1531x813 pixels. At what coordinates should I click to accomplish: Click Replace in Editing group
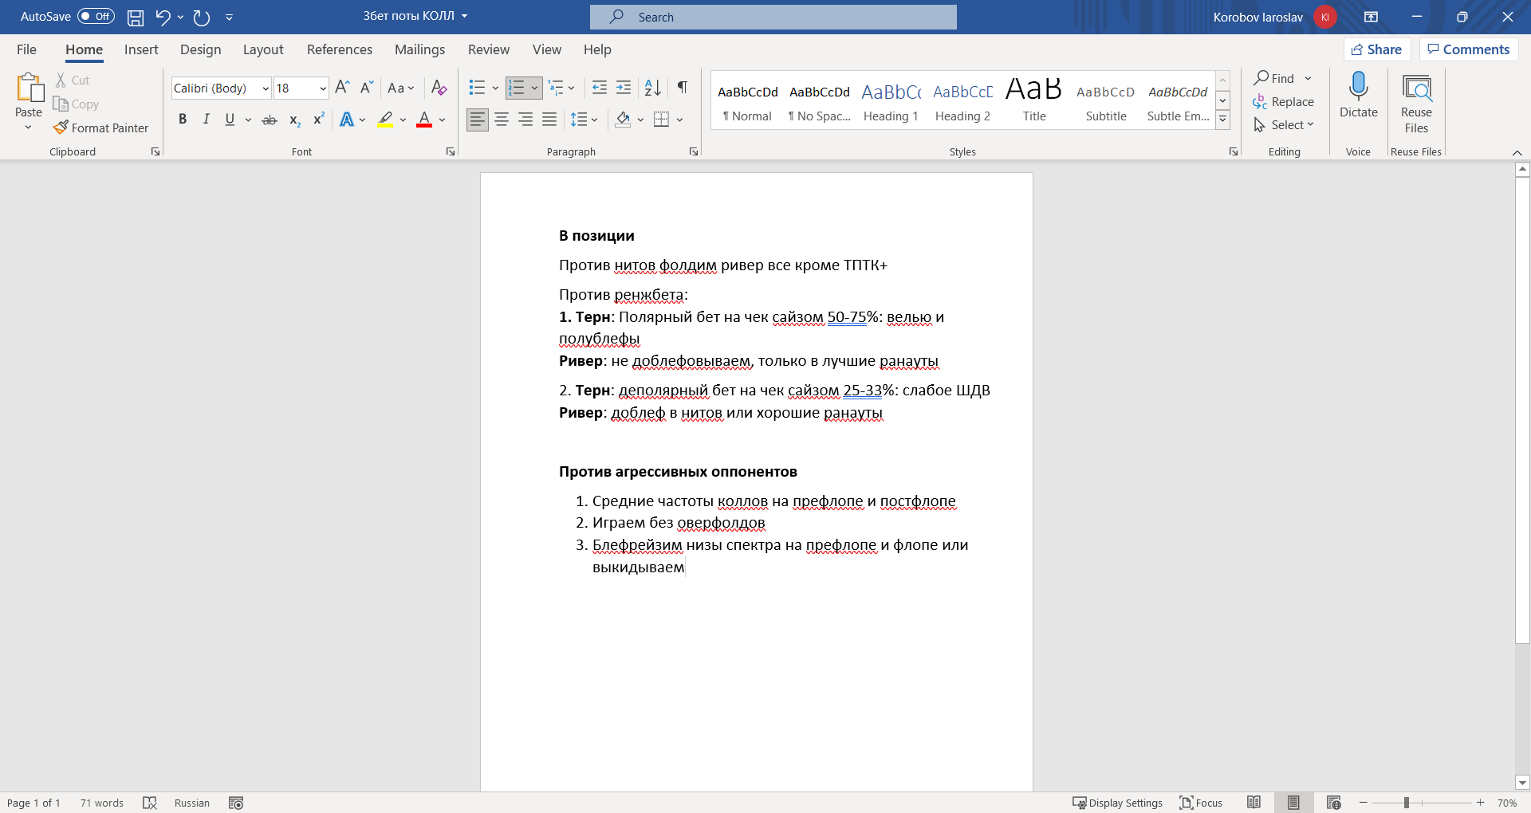(1284, 102)
